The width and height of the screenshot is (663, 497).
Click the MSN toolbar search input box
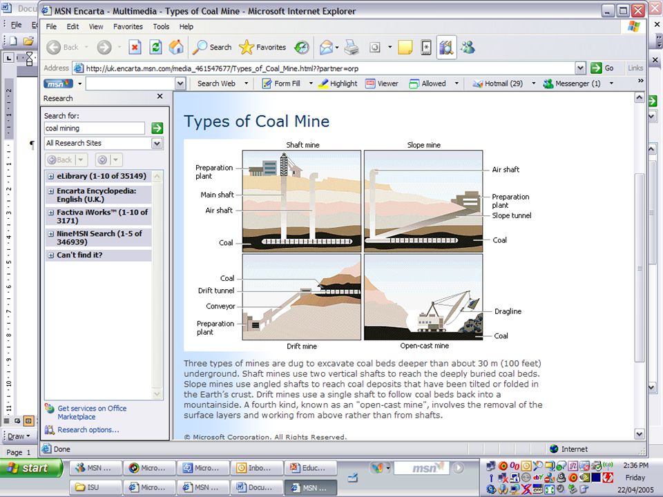click(131, 84)
